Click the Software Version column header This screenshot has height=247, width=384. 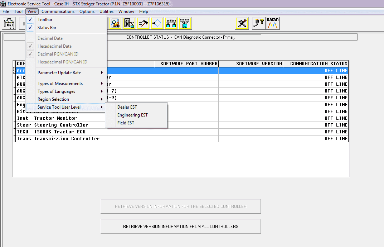(x=251, y=64)
